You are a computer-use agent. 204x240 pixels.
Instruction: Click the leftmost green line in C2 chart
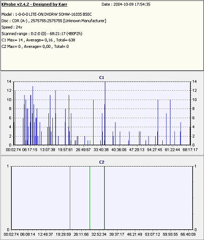[70, 198]
